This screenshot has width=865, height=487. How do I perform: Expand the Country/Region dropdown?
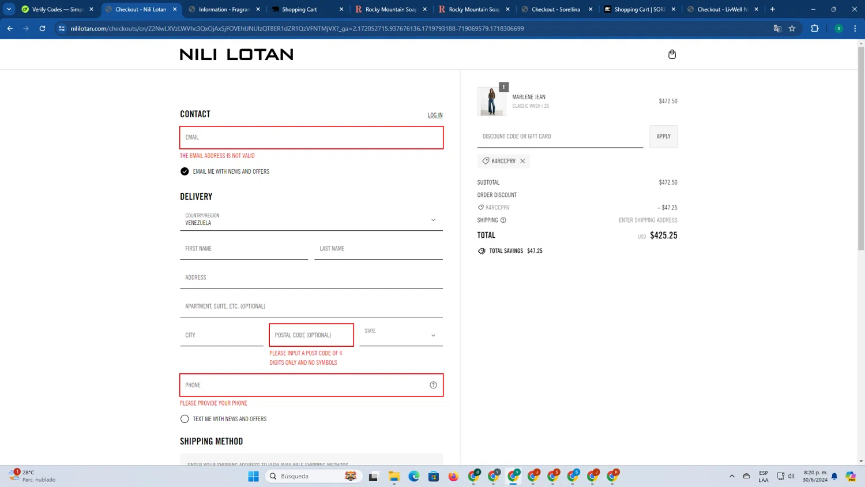pyautogui.click(x=311, y=220)
